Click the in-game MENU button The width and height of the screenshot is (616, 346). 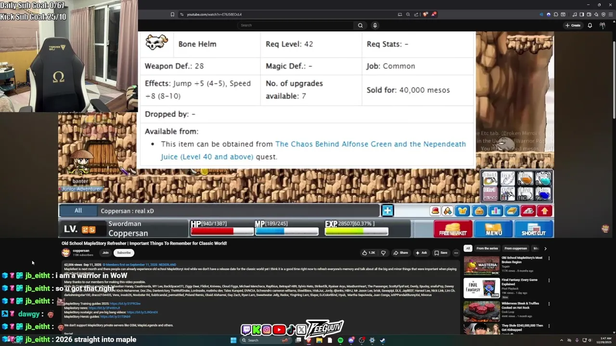pyautogui.click(x=493, y=229)
